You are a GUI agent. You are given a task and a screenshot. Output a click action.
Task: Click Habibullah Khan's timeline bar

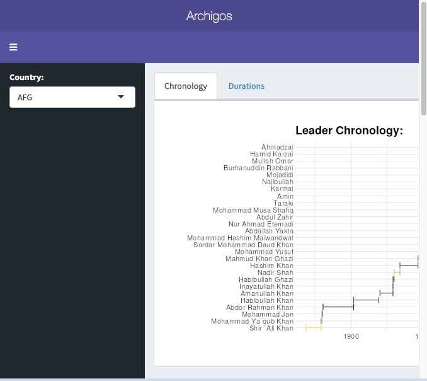pyautogui.click(x=366, y=300)
